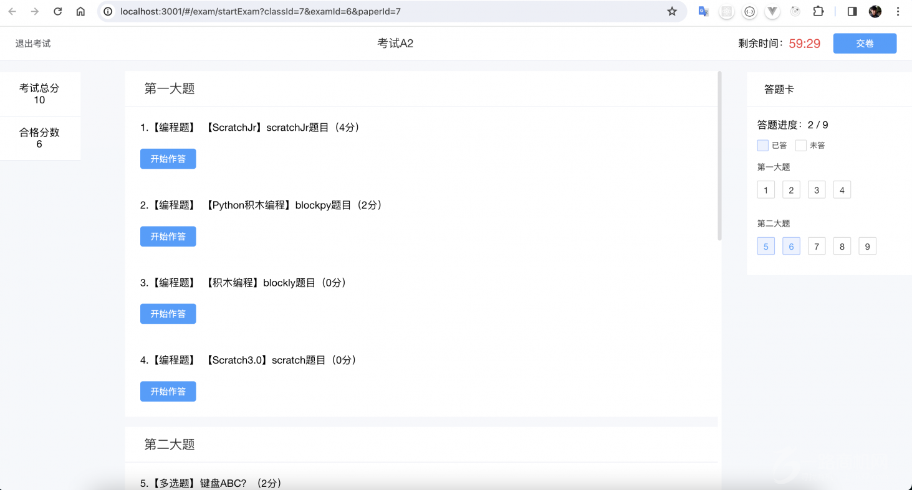Start answering the Scratch3.0 question
This screenshot has height=490, width=912.
click(x=168, y=392)
